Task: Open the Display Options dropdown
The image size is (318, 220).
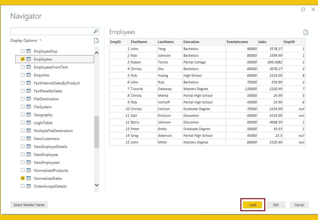Action: pyautogui.click(x=26, y=40)
